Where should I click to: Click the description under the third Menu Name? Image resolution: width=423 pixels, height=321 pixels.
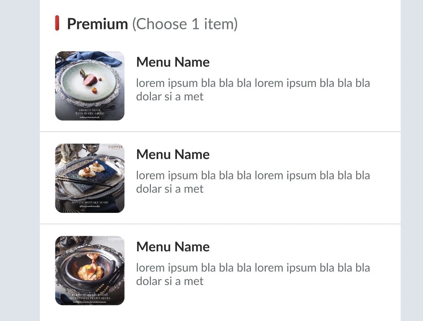pyautogui.click(x=253, y=274)
